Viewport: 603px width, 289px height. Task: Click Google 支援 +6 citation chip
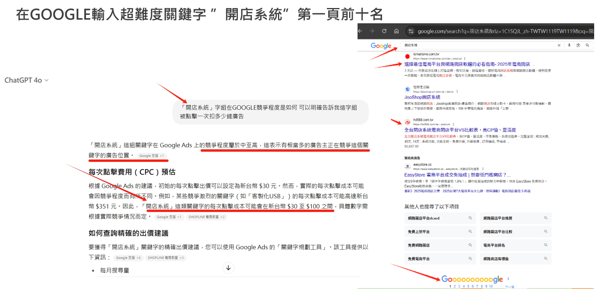pos(128,258)
